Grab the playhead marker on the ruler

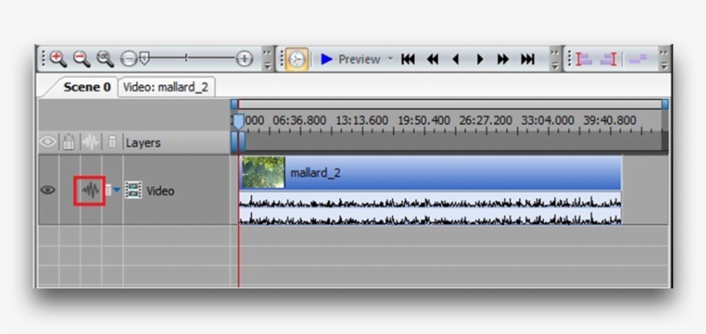pos(238,121)
